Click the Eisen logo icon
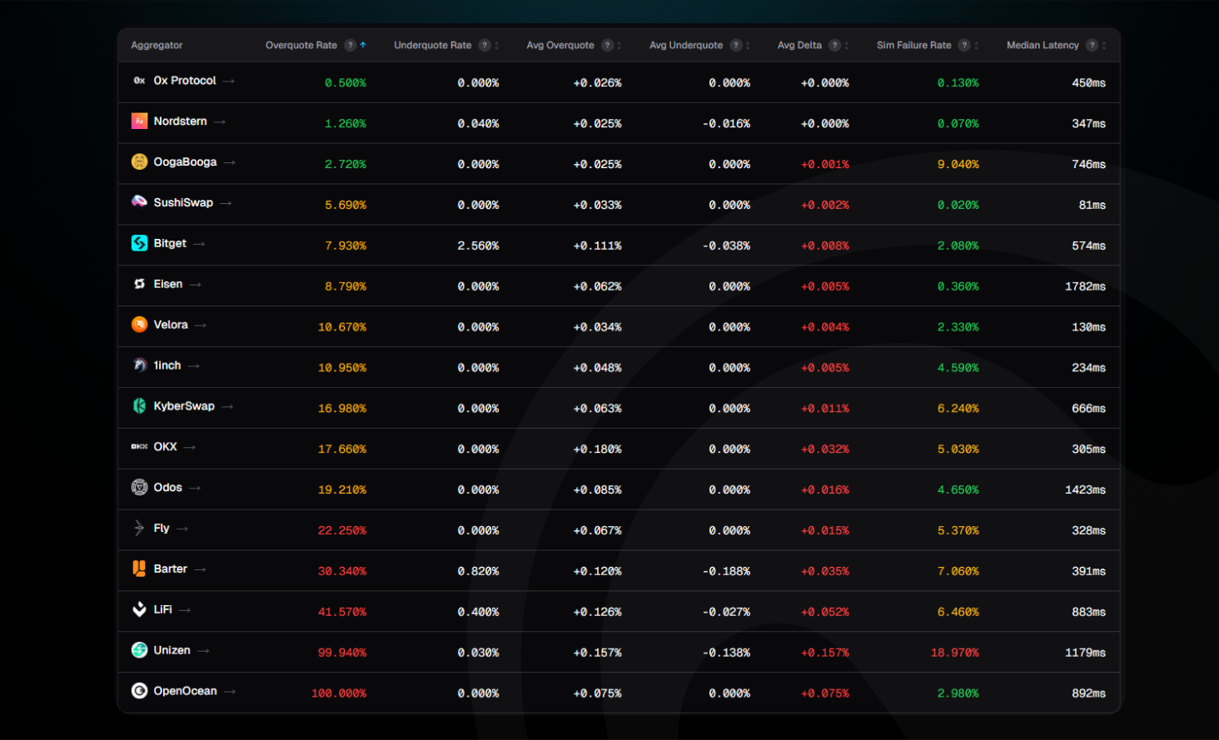Screen dimensions: 1219x740 tap(139, 284)
